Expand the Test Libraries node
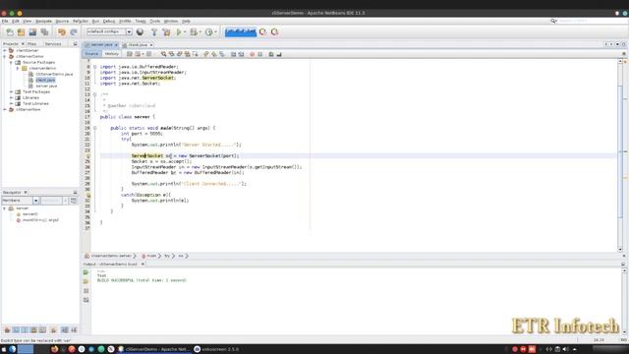 point(11,103)
